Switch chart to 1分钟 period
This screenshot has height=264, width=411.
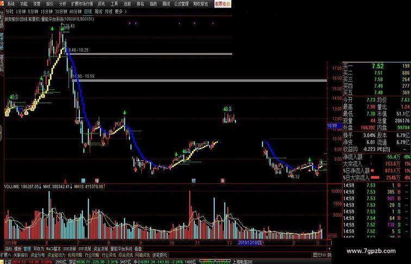click(21, 11)
